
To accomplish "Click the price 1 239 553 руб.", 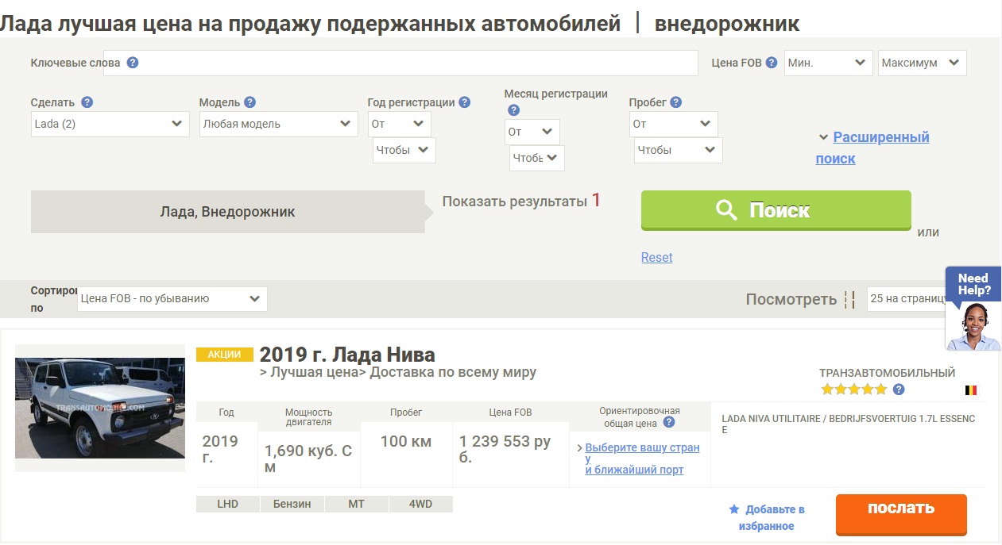I will (505, 450).
